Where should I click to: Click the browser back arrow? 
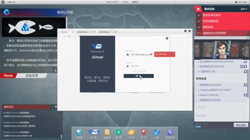point(60,36)
